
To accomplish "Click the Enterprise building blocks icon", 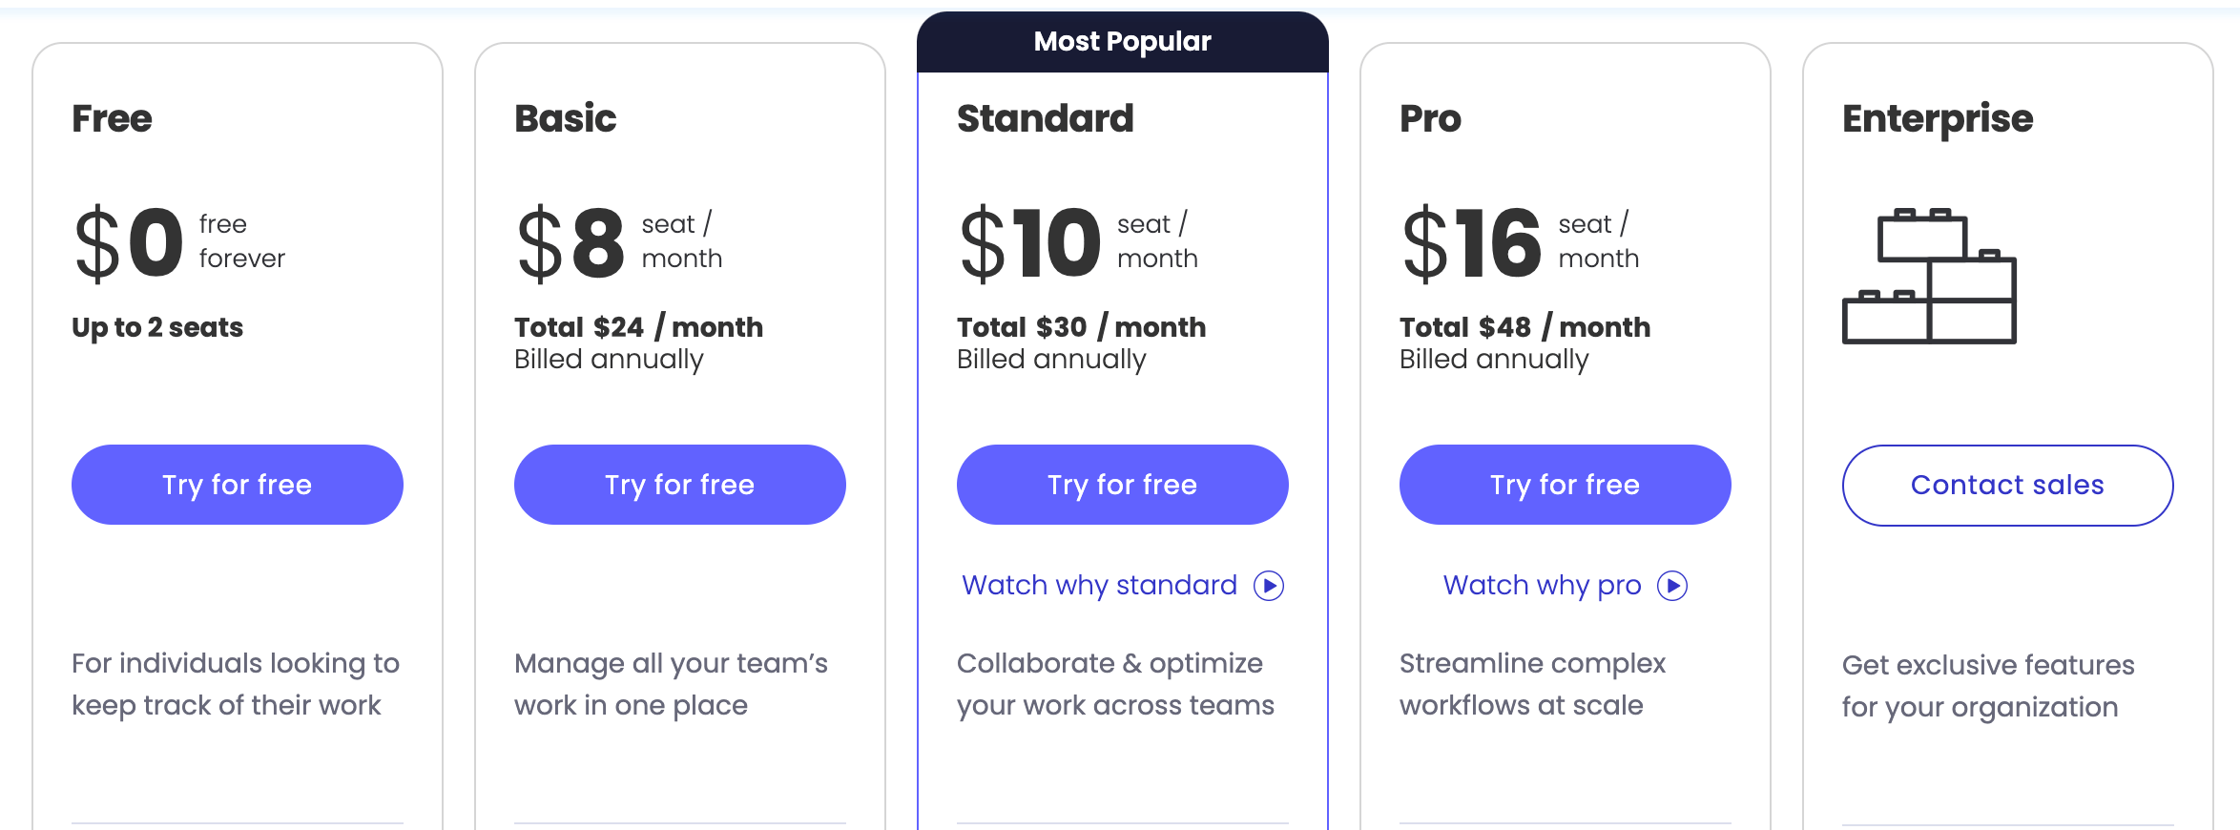I will point(1929,276).
